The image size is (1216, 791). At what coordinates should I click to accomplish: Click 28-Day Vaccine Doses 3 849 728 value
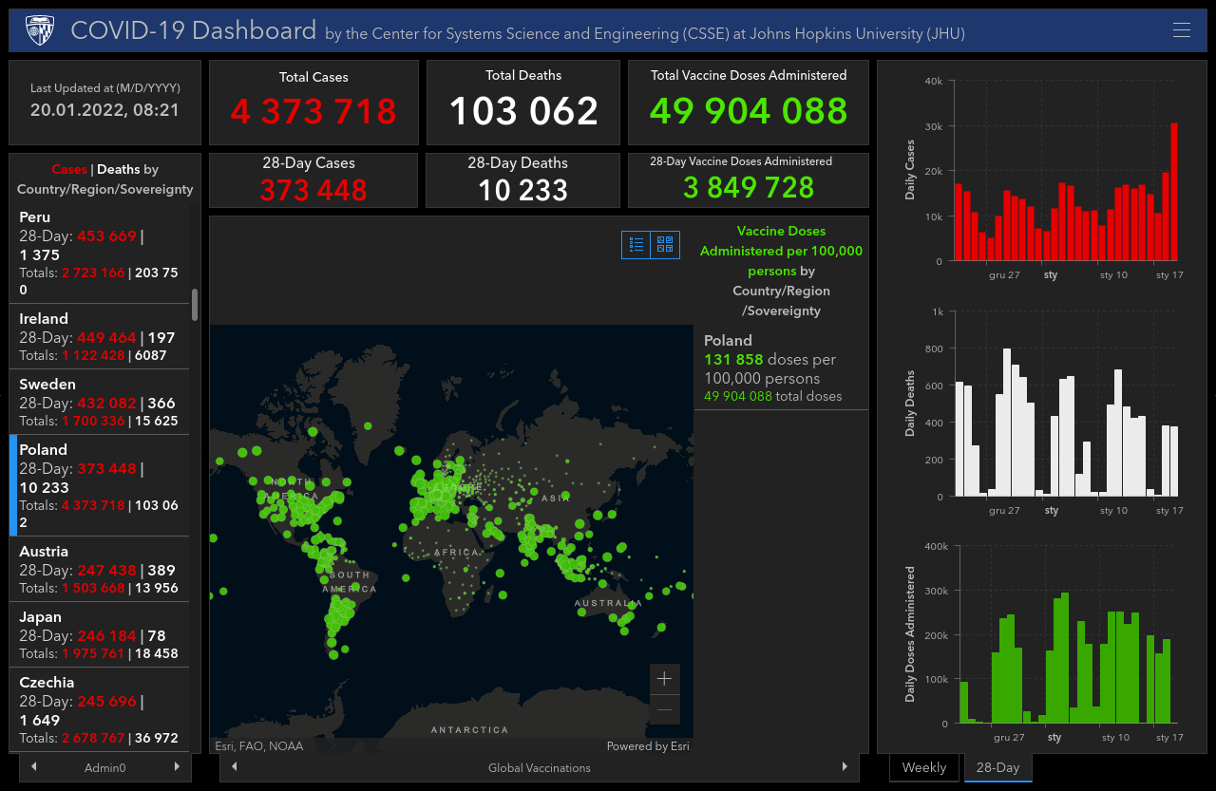click(749, 187)
